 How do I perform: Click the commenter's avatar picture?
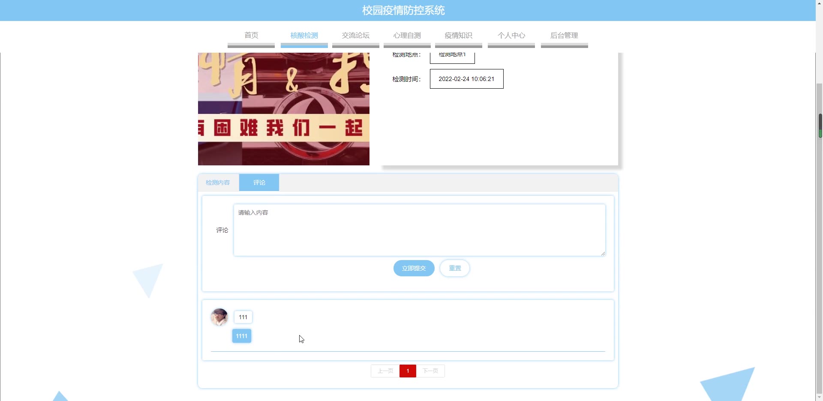(219, 317)
